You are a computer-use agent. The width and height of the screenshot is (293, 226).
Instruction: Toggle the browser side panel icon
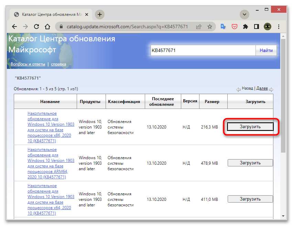click(256, 27)
